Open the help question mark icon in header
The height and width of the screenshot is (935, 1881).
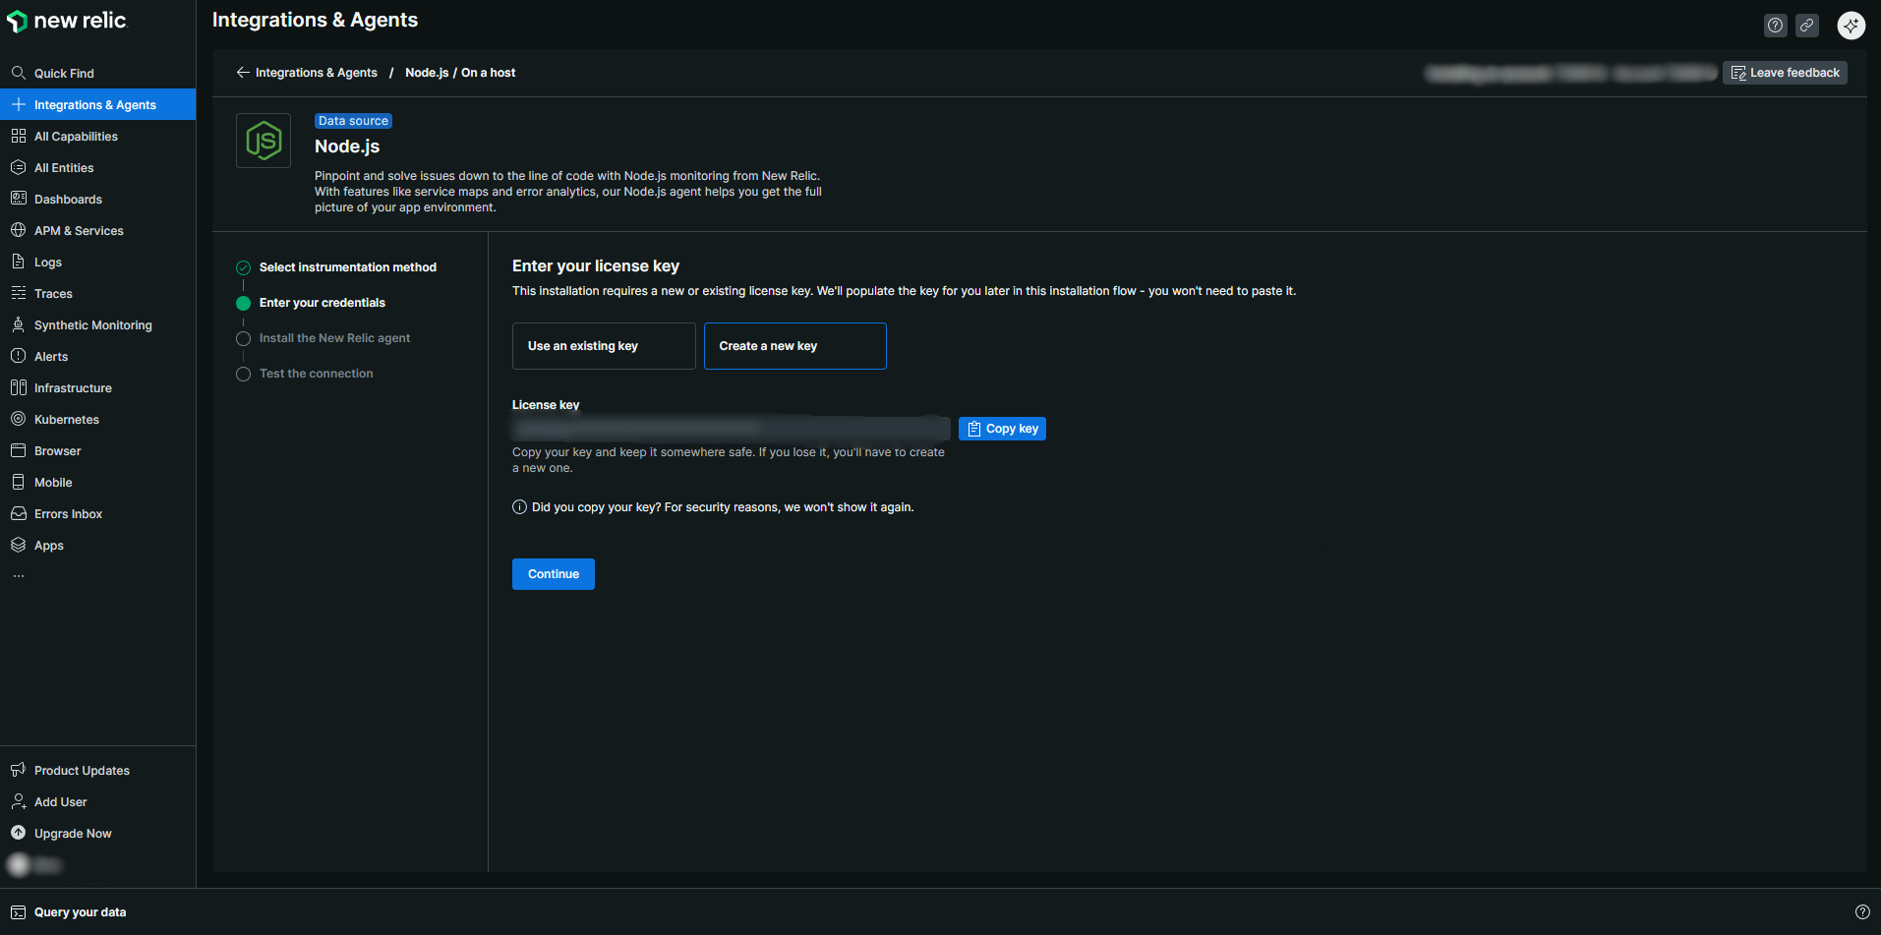click(x=1775, y=27)
